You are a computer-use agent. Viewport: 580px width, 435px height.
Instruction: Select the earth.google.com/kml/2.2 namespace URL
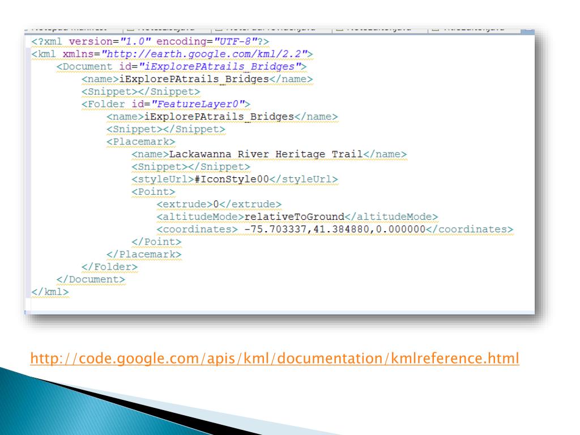point(204,54)
